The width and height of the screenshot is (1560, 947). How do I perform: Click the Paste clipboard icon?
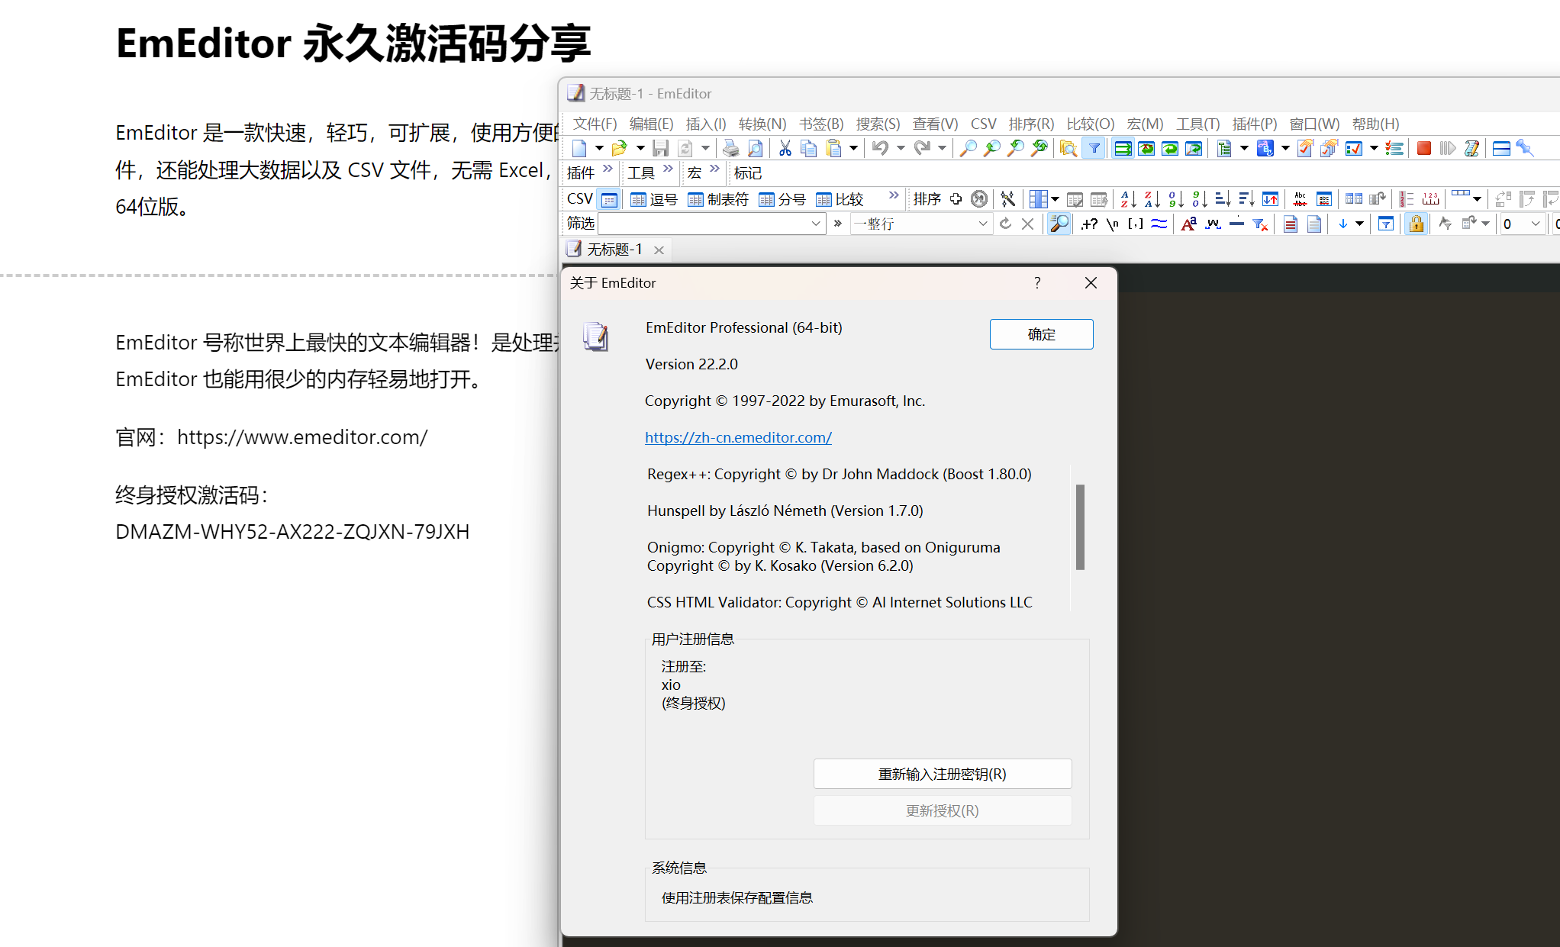833,148
